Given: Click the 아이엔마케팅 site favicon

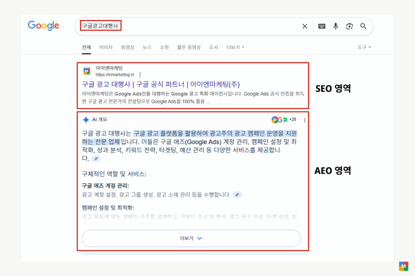Looking at the screenshot, I should (x=87, y=71).
